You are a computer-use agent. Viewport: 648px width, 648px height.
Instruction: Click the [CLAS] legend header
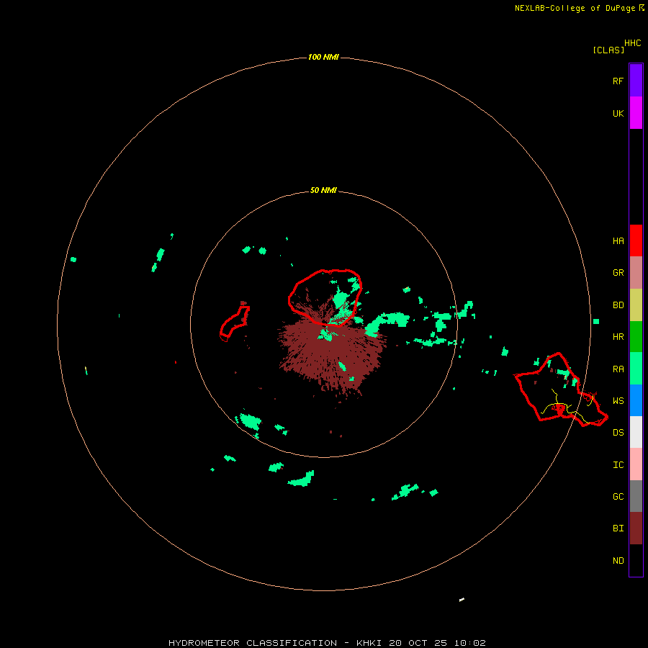coord(608,50)
